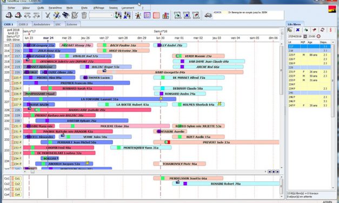Click the map with blue cross icon
Screen dimensions: 339x203
coord(187,15)
